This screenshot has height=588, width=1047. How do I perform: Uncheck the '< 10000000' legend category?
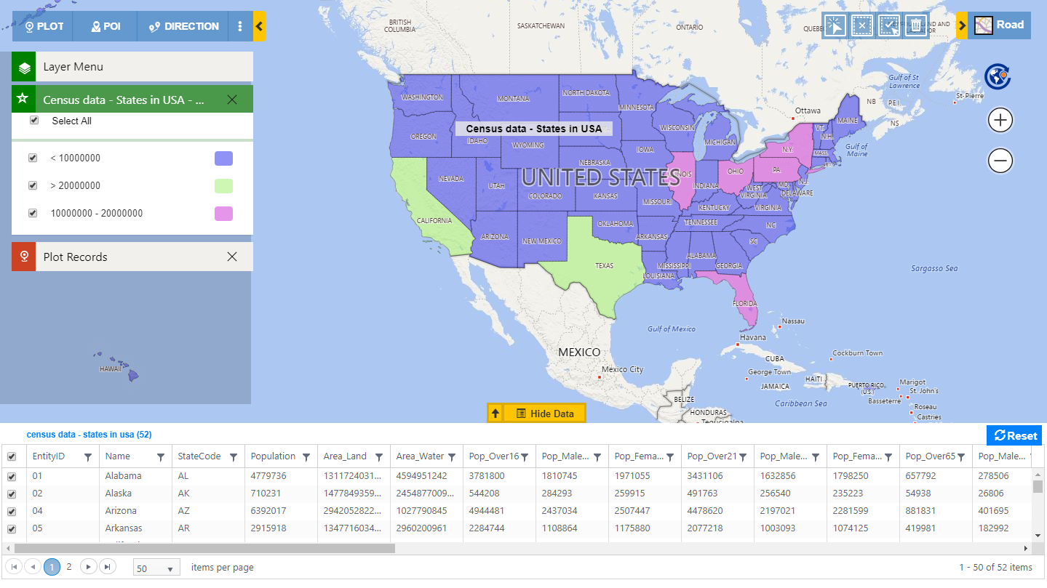coord(33,158)
